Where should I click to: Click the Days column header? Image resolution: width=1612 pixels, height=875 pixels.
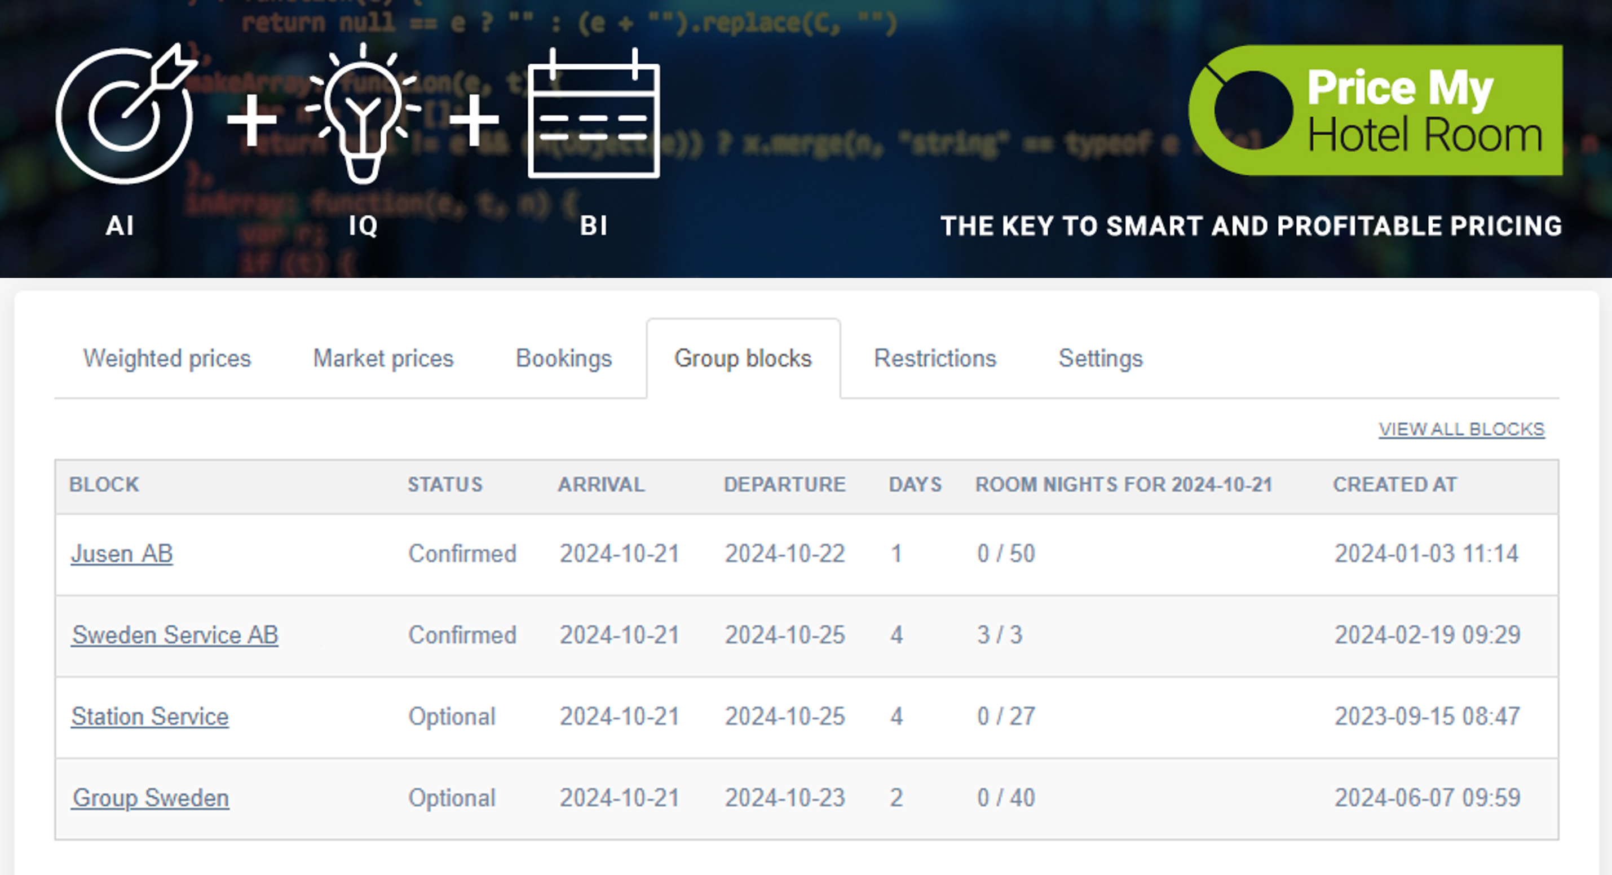(x=915, y=484)
